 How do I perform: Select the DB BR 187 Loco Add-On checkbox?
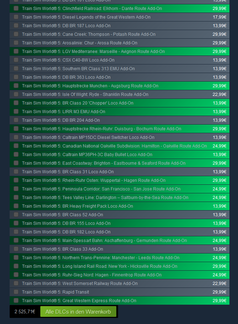[16, 25]
